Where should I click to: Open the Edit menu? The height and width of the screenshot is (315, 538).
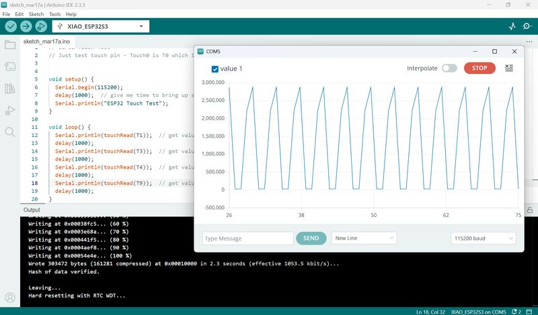20,14
